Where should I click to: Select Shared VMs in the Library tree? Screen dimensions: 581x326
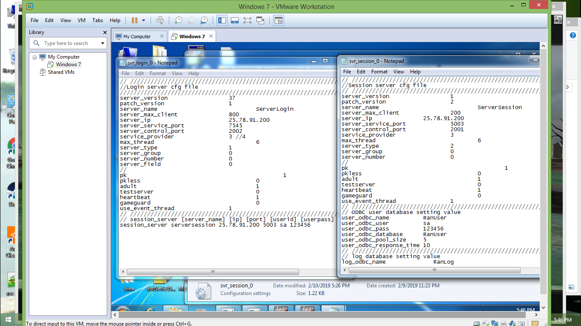(x=61, y=72)
